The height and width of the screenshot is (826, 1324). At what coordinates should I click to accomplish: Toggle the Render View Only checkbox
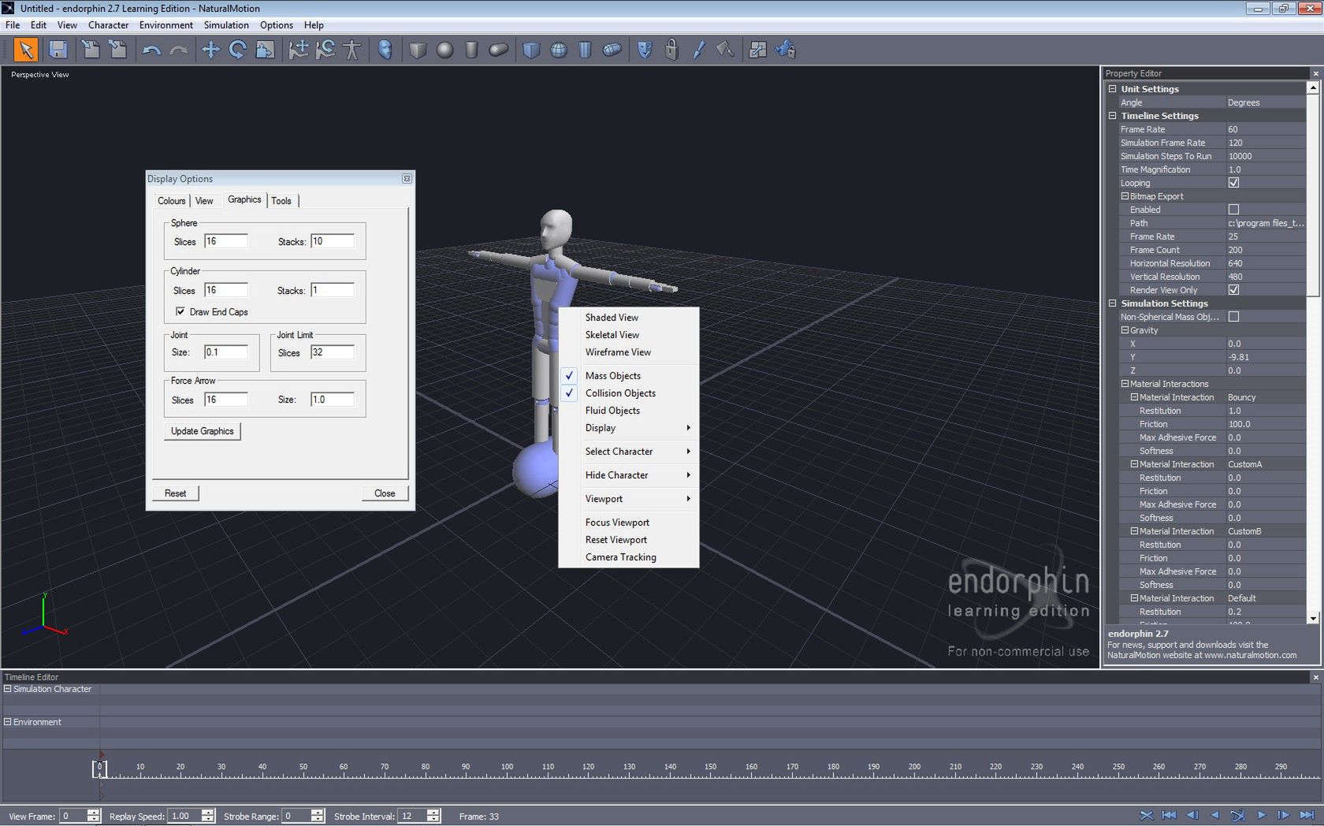(1233, 290)
